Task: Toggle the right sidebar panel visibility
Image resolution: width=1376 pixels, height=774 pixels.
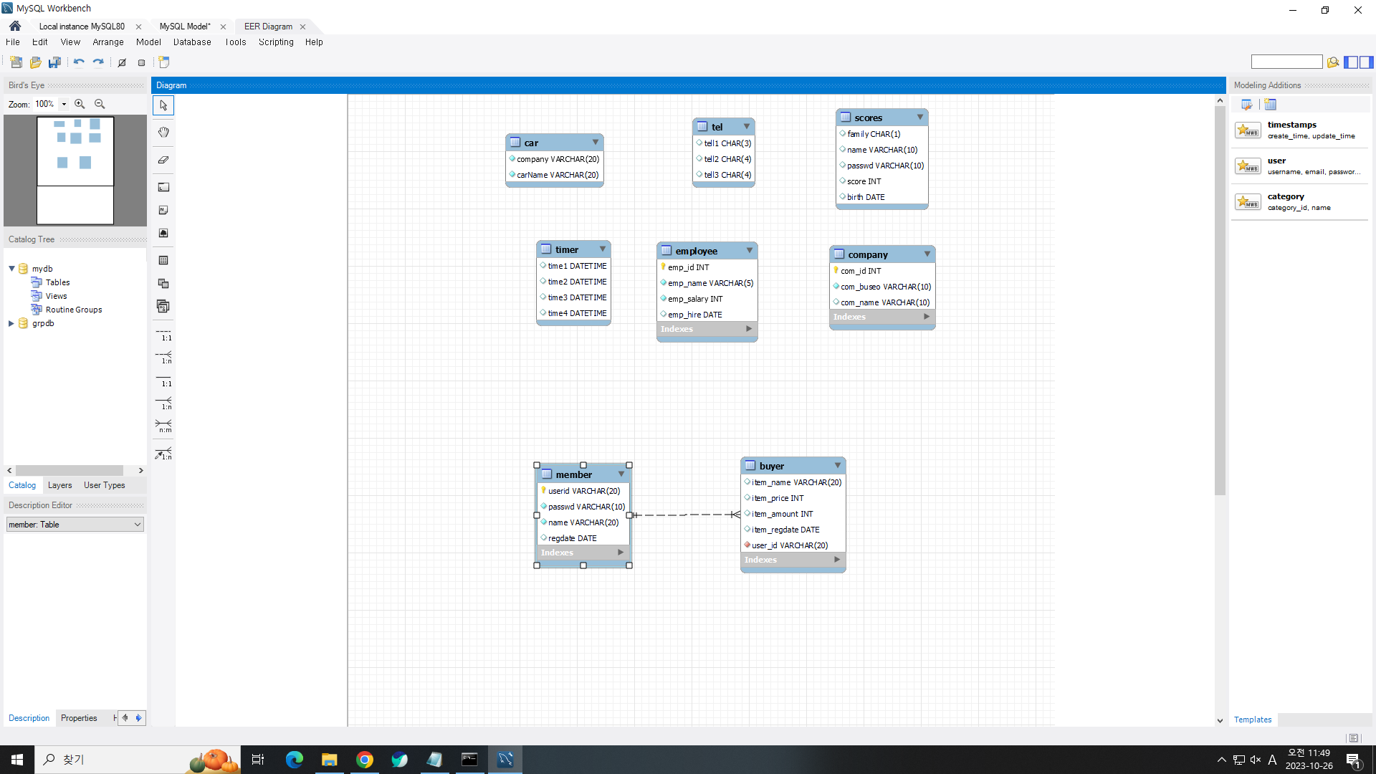Action: pyautogui.click(x=1366, y=62)
